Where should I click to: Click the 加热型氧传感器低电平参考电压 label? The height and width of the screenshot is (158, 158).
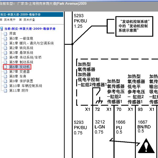(x=136, y=89)
